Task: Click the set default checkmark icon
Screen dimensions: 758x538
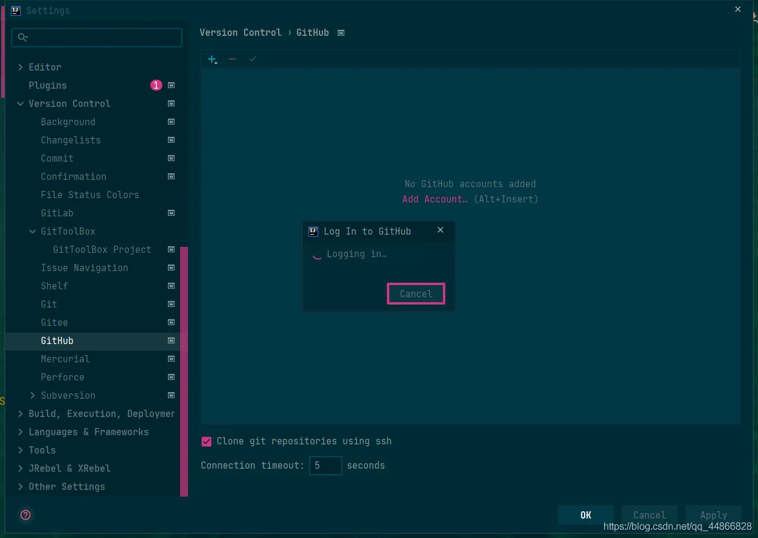Action: point(253,59)
